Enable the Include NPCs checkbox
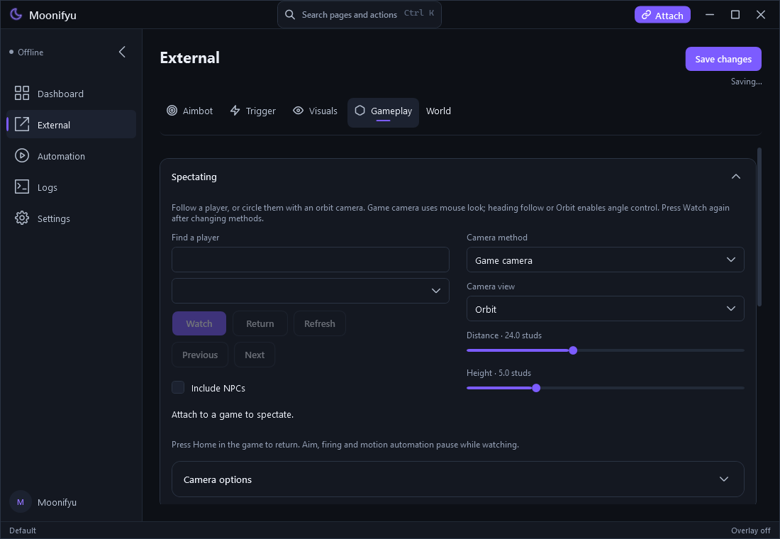 click(x=178, y=387)
